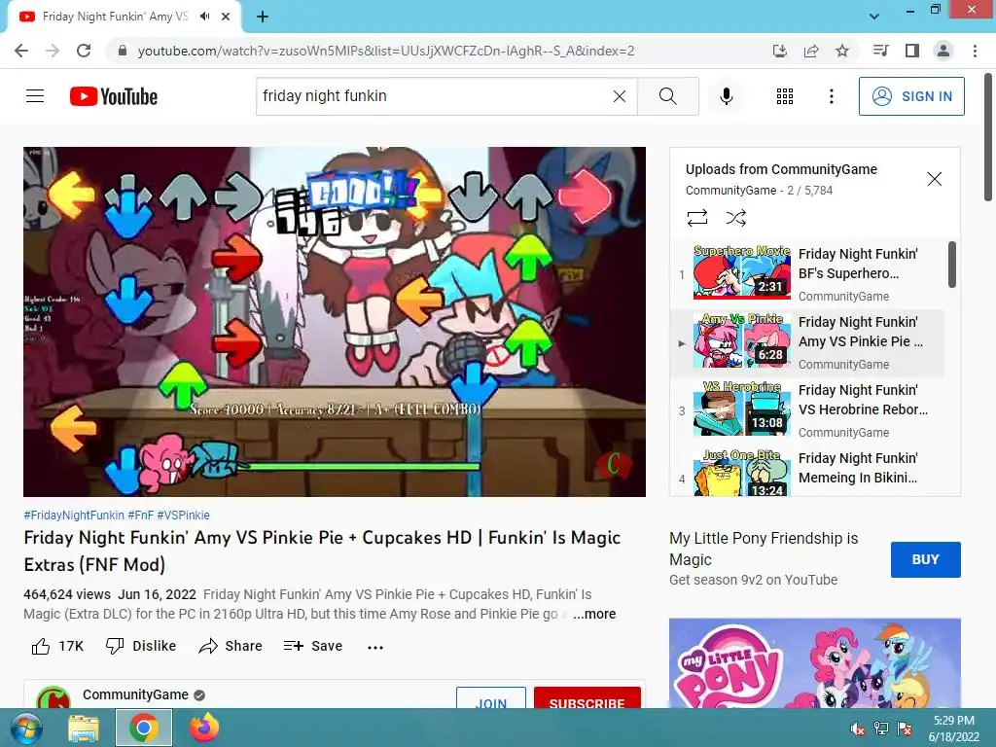
Task: Close the Friday Night Funkin' tab
Action: pos(226,17)
